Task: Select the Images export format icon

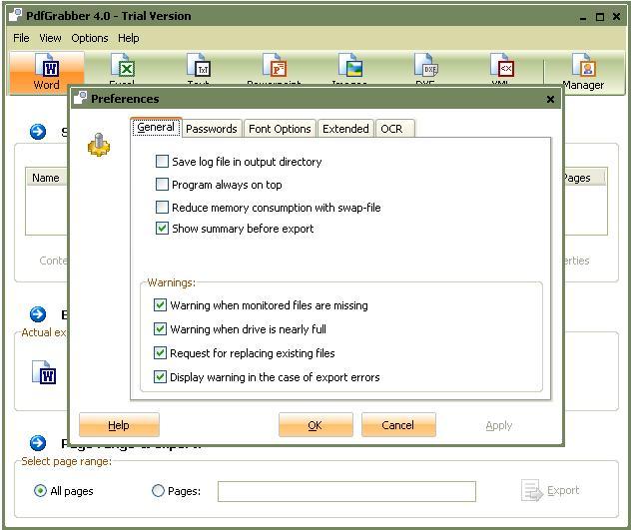Action: click(350, 66)
